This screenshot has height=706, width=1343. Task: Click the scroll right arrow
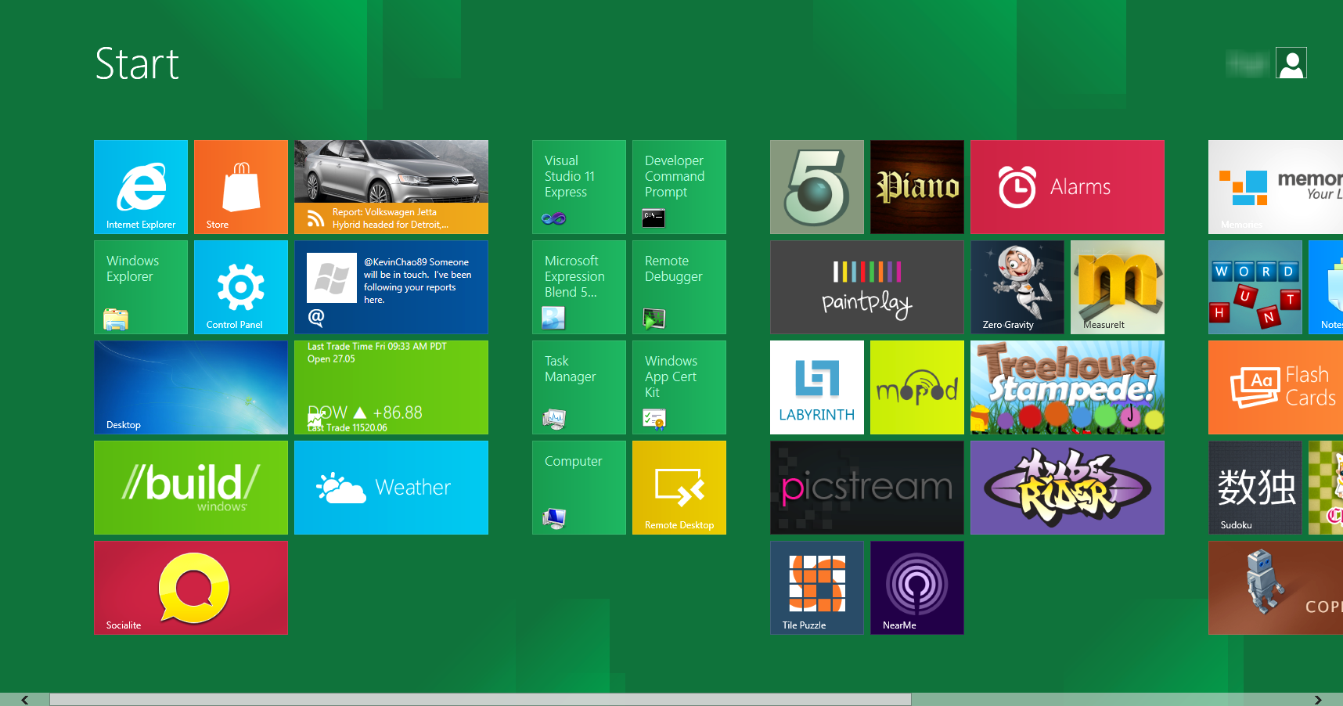[x=1318, y=700]
